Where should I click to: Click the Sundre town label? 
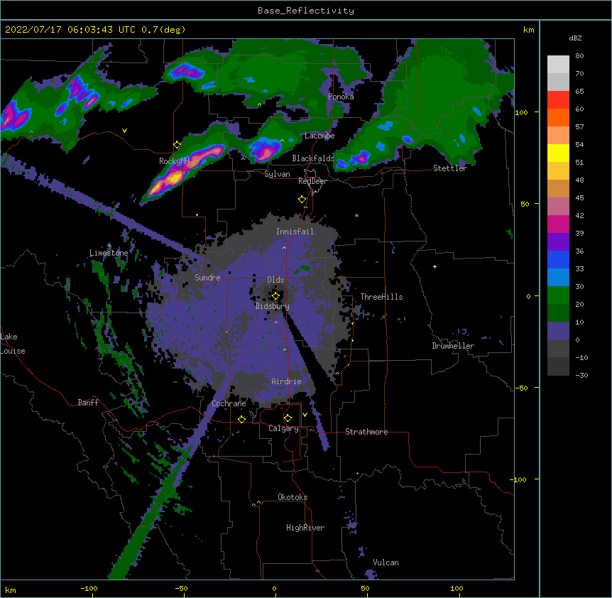tap(207, 278)
